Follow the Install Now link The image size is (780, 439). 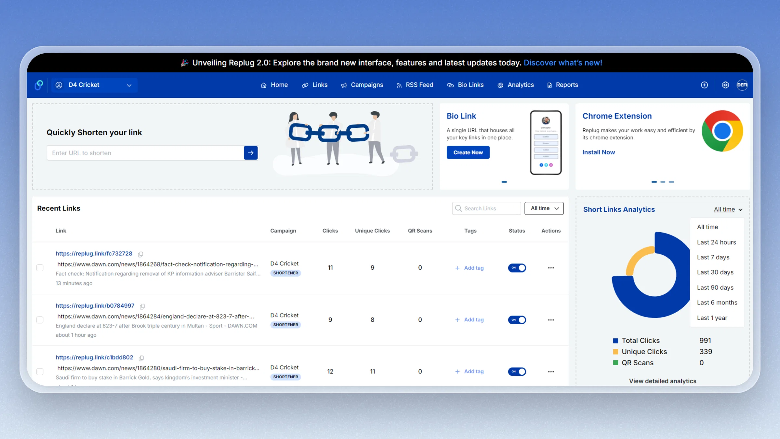click(599, 152)
